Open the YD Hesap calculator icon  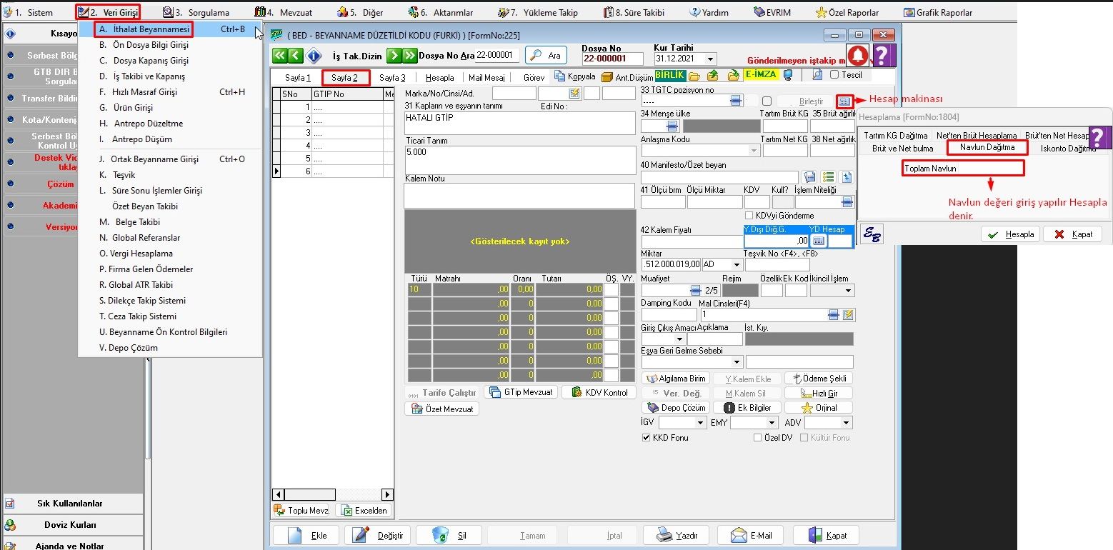pos(819,241)
